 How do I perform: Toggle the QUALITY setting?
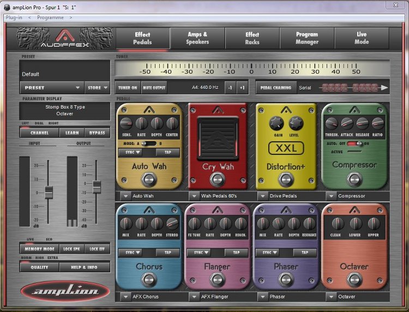point(39,267)
